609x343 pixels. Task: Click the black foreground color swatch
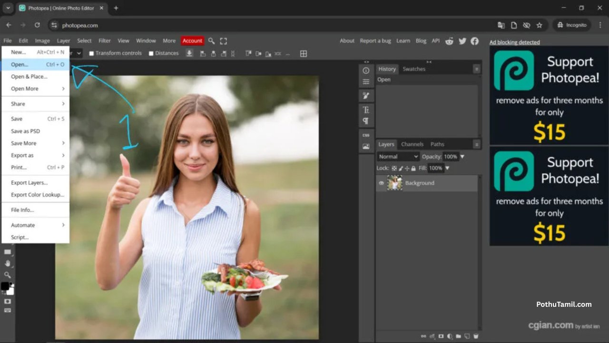5,286
